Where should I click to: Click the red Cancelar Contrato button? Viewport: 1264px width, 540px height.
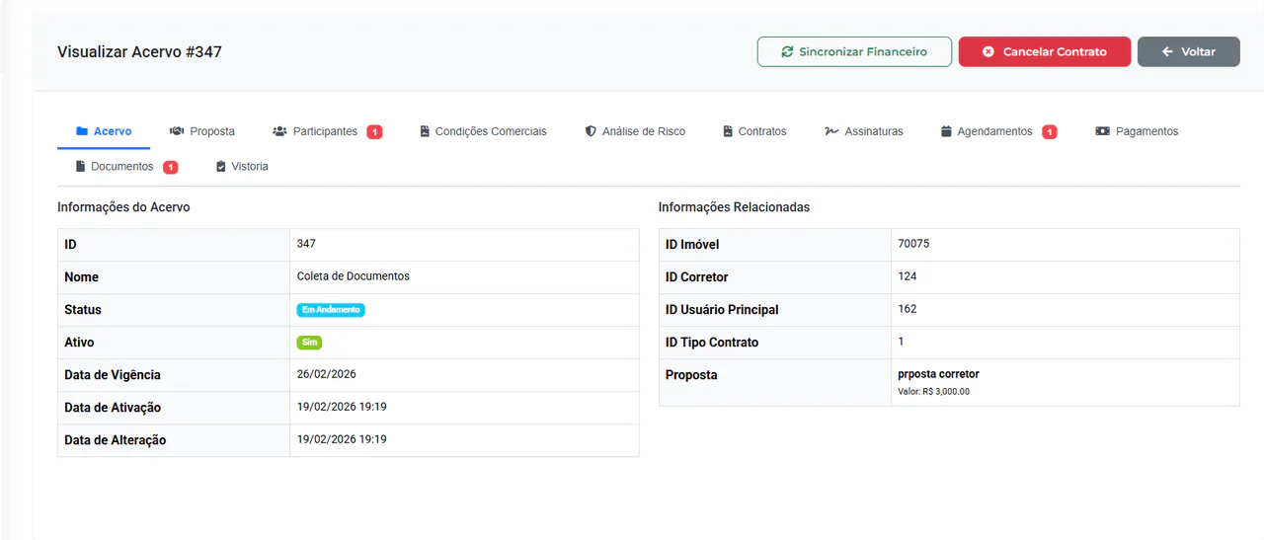[1044, 51]
